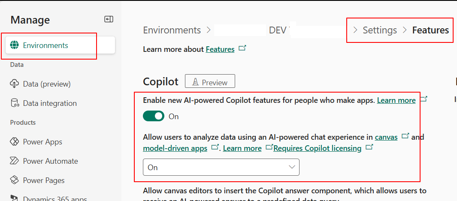Click the DEV environment name in breadcrumb
The height and width of the screenshot is (201, 457).
click(278, 30)
